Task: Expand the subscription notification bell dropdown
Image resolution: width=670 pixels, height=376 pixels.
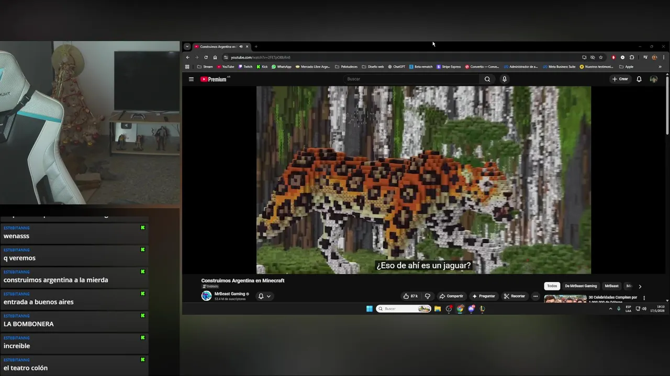Action: click(x=264, y=296)
